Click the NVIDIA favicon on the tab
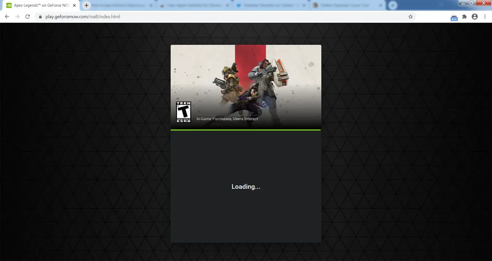Screen dimensions: 492x261 point(9,6)
